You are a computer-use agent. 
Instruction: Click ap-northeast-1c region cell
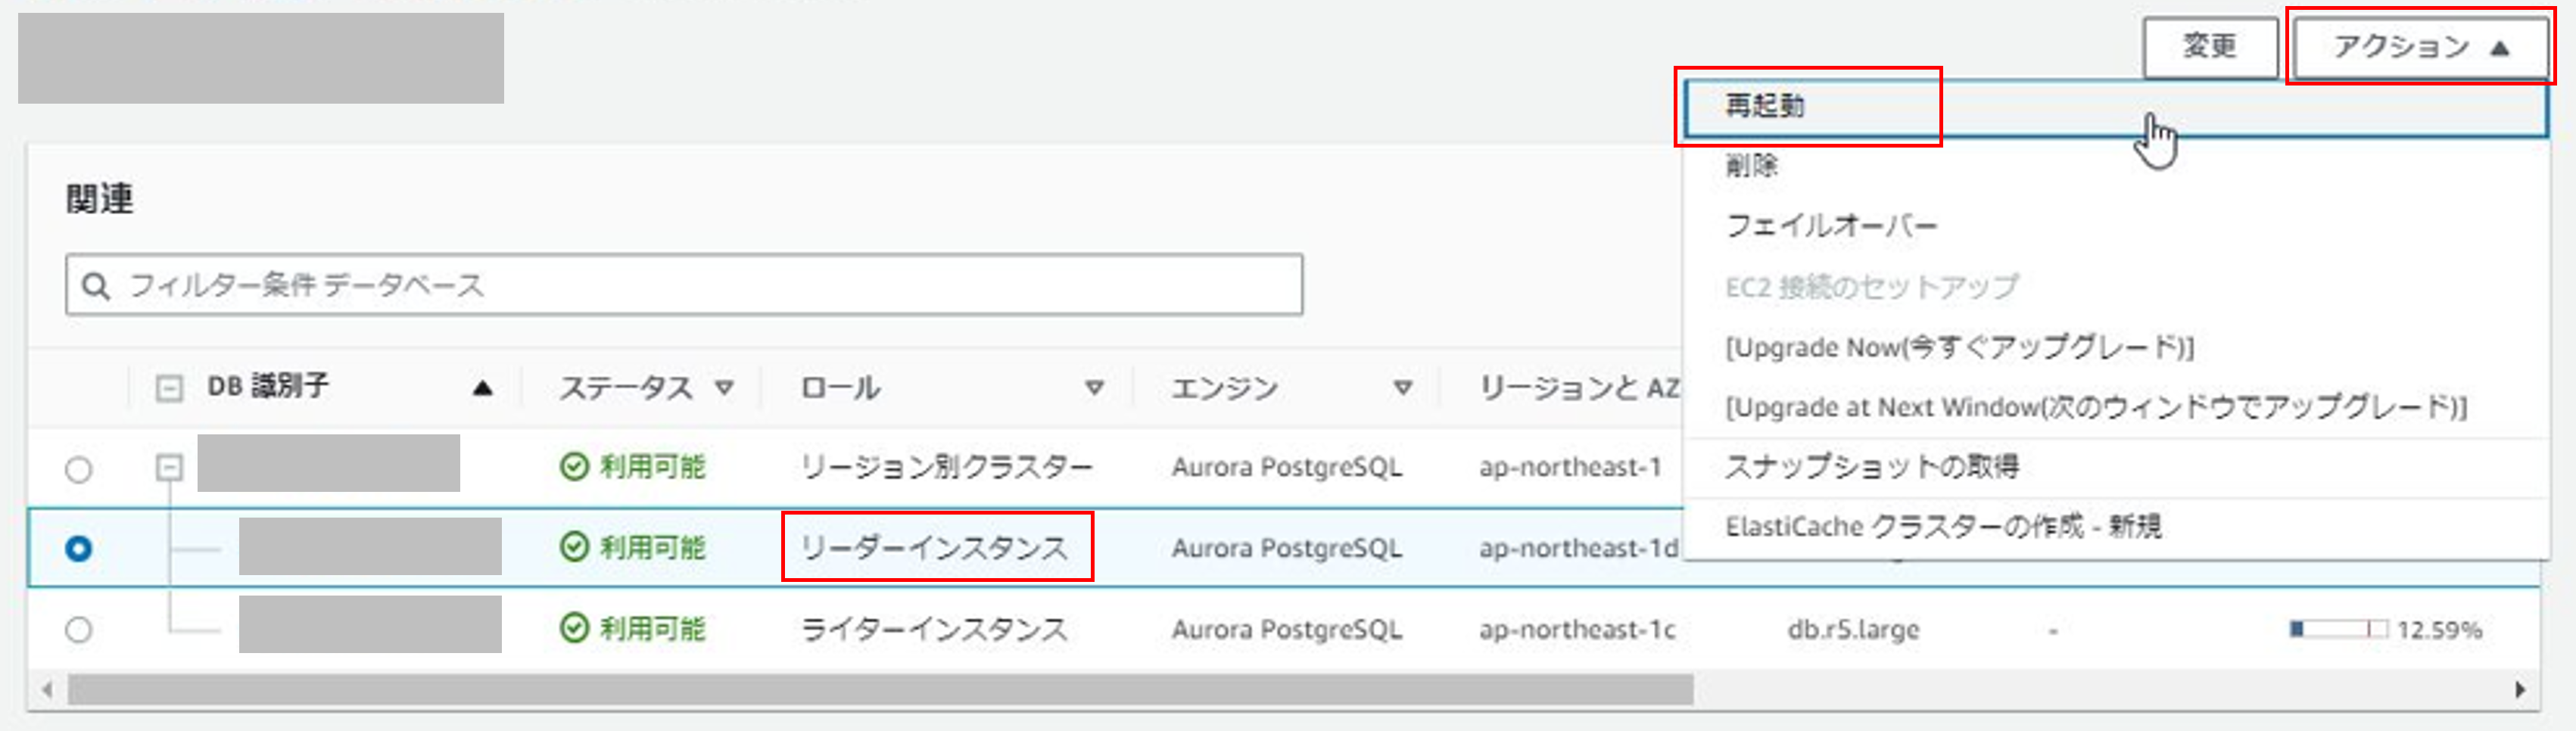[x=1577, y=629]
